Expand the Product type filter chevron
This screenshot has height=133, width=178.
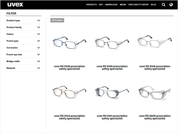[x=38, y=21]
